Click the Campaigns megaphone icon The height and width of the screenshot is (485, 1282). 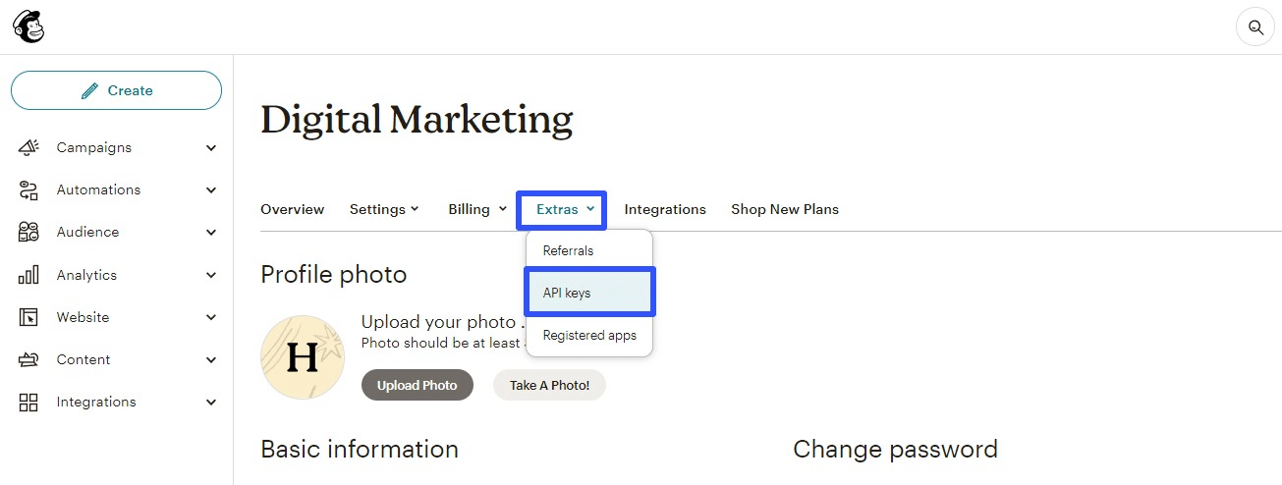[x=28, y=147]
